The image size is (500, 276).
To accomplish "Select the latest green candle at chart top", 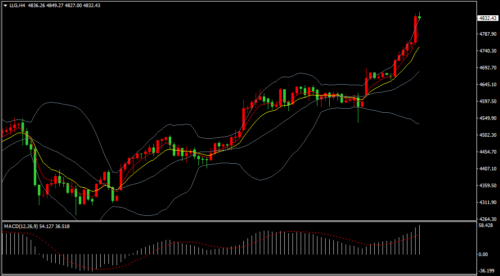I will click(x=420, y=17).
